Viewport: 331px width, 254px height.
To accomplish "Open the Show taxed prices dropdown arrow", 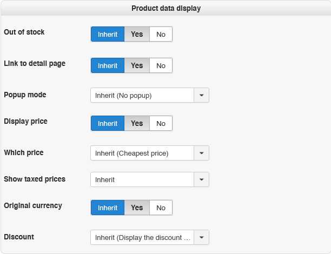I will pyautogui.click(x=201, y=179).
